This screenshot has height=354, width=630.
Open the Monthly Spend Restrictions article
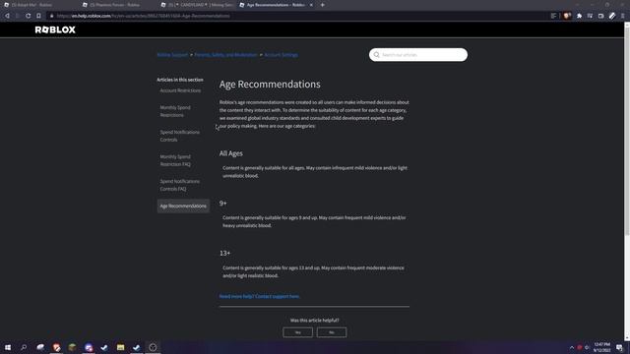(x=175, y=111)
